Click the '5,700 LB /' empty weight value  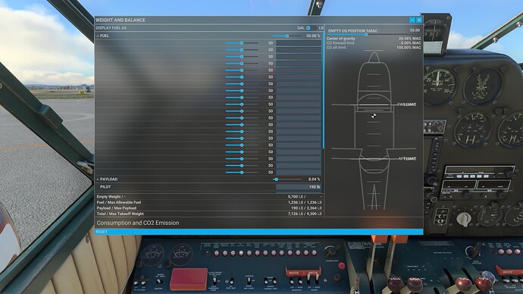[x=296, y=197]
